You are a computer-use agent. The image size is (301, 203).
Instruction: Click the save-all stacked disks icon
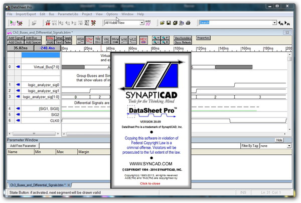(x=175, y=23)
